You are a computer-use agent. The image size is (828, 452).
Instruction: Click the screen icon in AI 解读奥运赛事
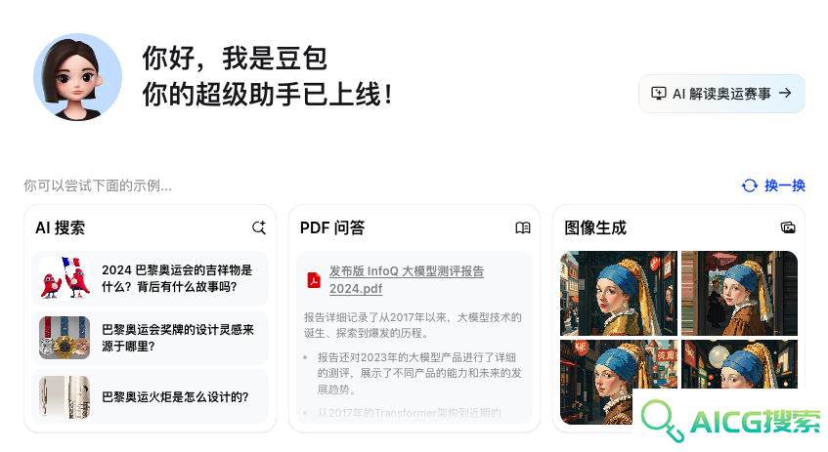659,94
